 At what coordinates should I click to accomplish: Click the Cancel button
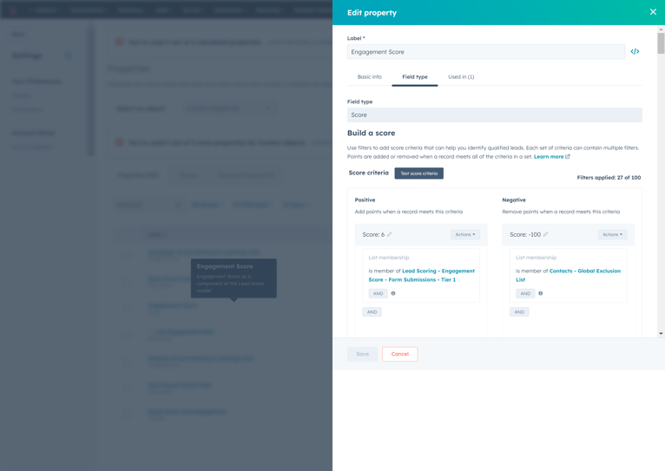[x=400, y=354]
